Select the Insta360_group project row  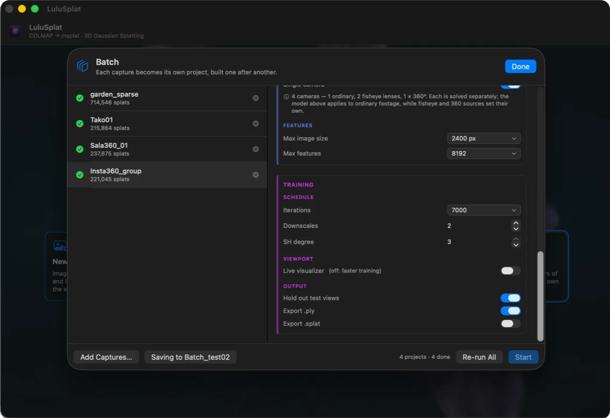coord(167,175)
